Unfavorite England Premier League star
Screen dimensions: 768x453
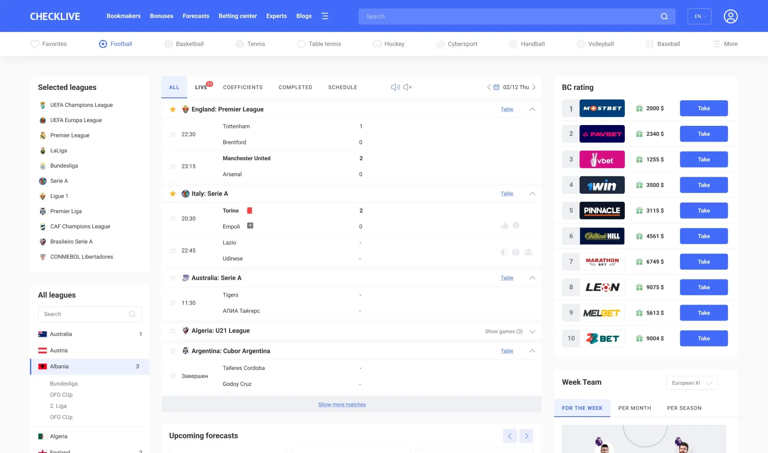173,109
